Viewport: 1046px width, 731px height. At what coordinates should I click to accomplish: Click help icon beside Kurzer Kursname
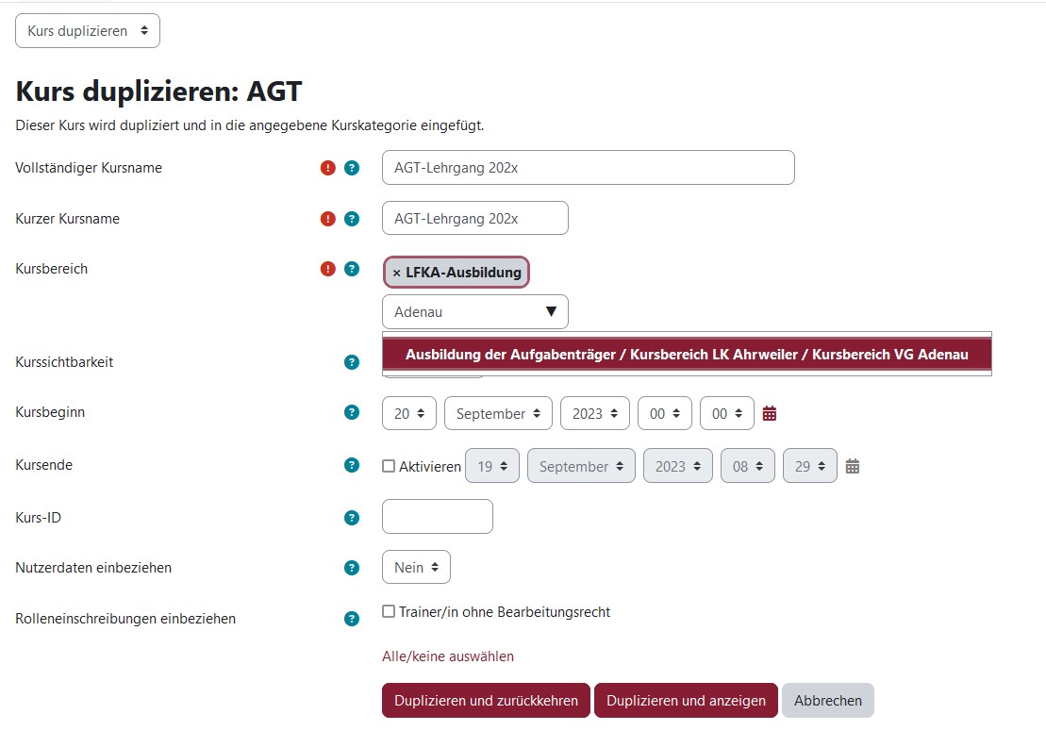352,219
